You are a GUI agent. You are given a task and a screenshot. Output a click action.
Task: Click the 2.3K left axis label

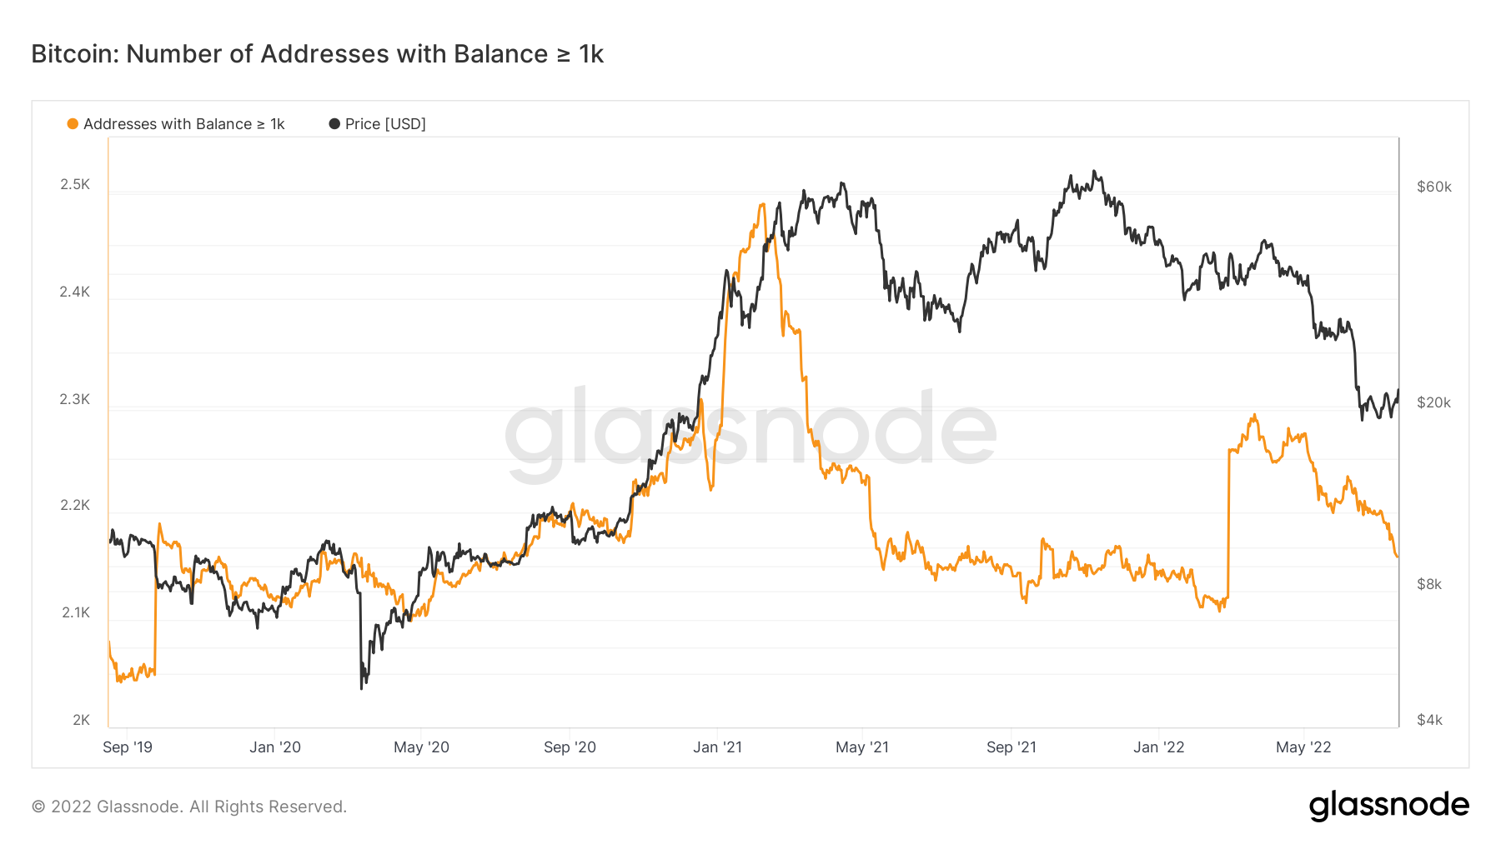point(75,399)
